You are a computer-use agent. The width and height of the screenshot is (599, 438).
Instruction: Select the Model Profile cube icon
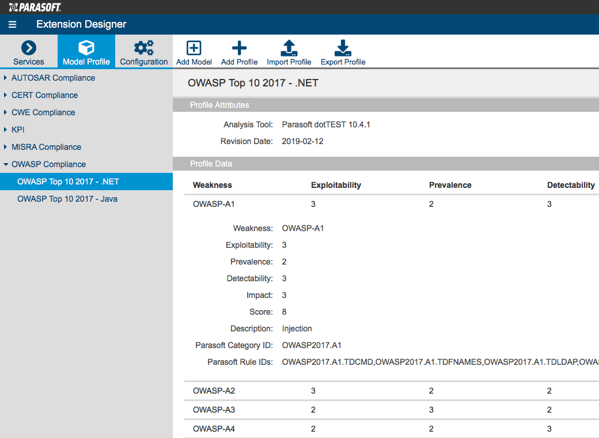[x=86, y=48]
